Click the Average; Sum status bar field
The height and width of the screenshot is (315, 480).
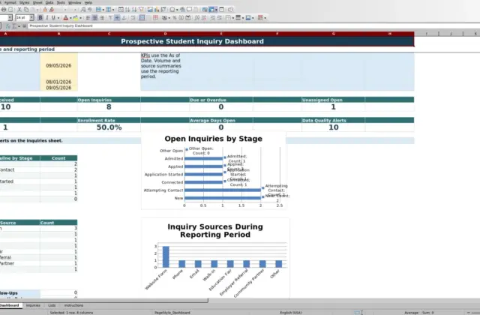418,313
